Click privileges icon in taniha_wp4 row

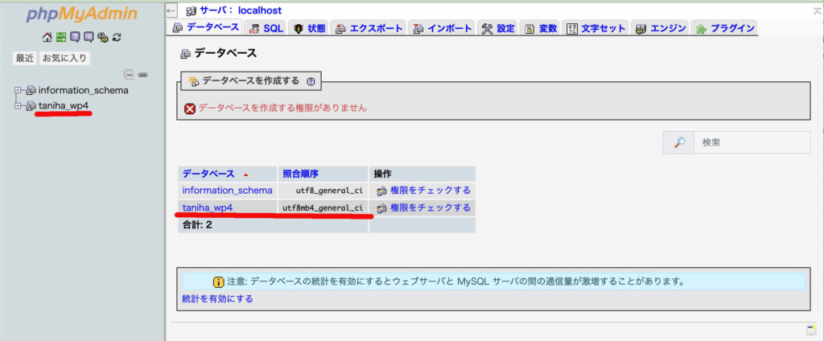click(381, 208)
